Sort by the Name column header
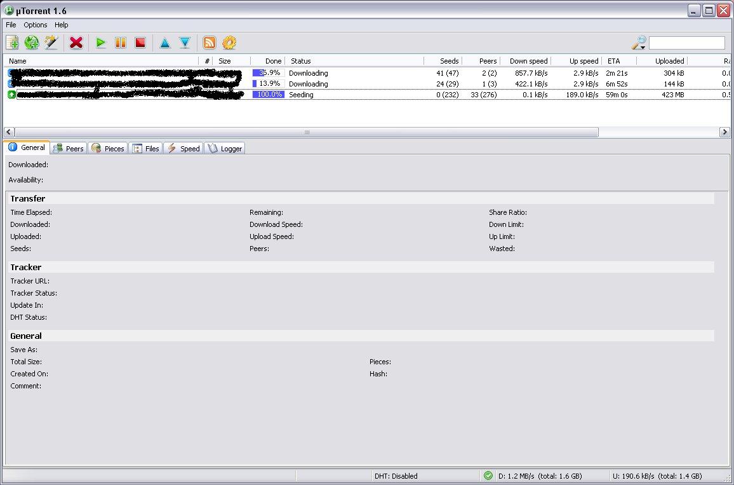The image size is (734, 485). click(101, 61)
